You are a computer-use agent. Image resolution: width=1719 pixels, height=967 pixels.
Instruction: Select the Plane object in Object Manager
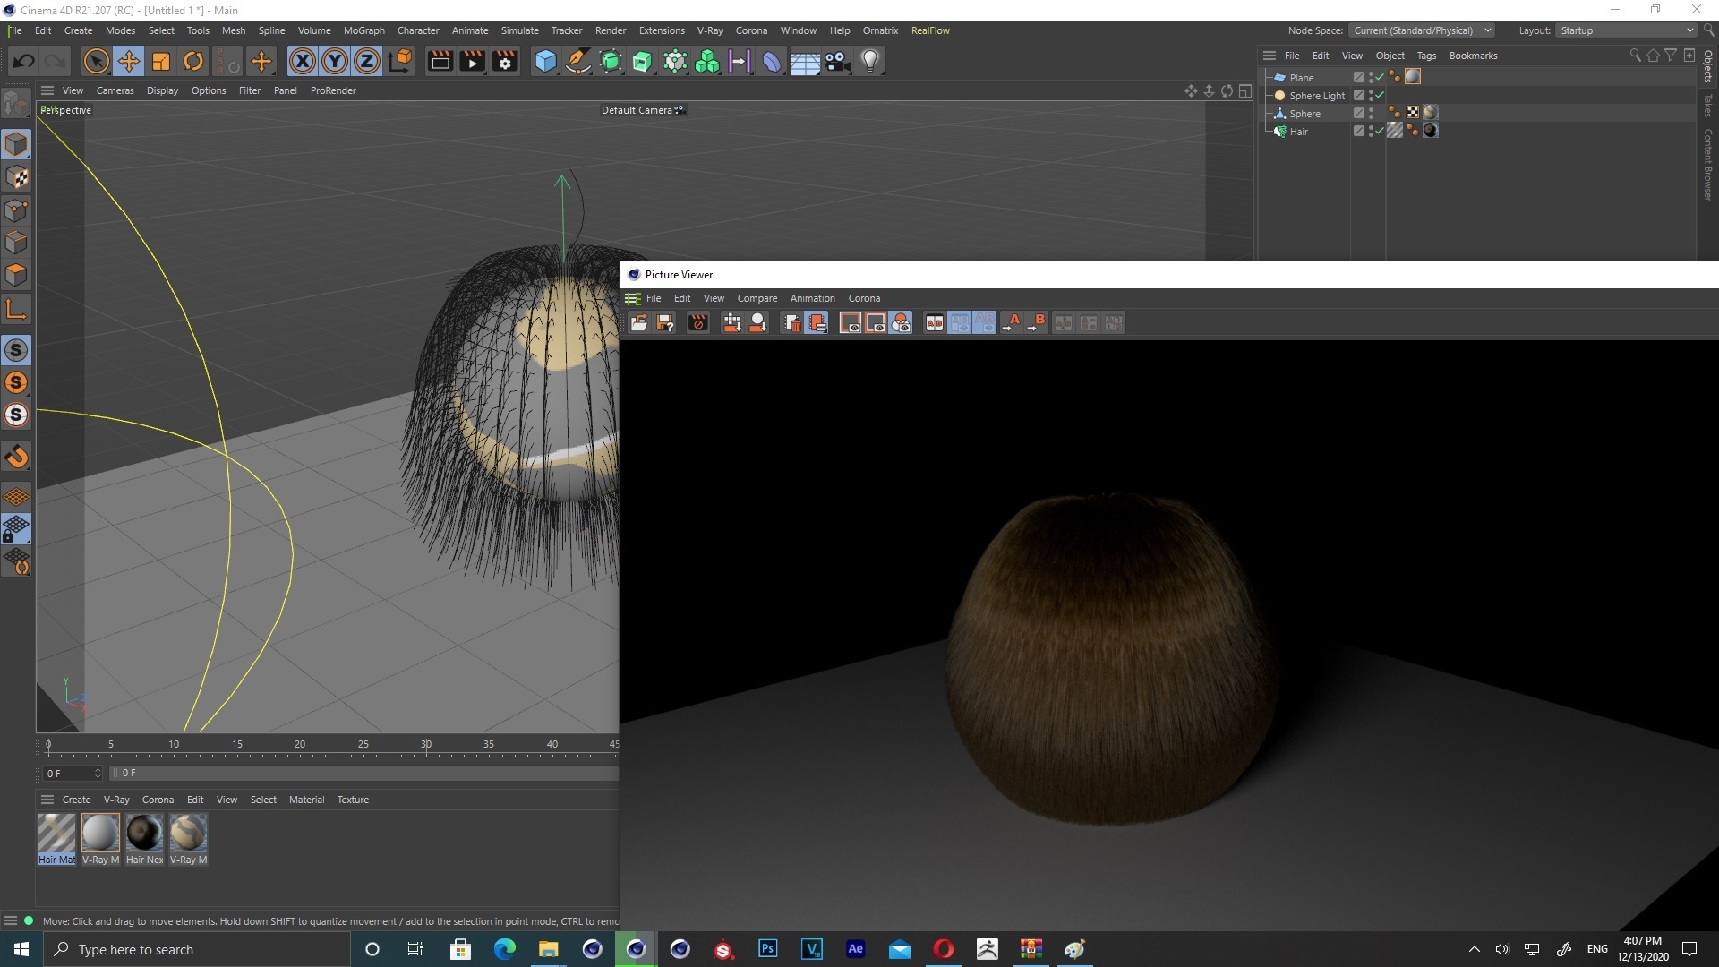click(x=1301, y=78)
